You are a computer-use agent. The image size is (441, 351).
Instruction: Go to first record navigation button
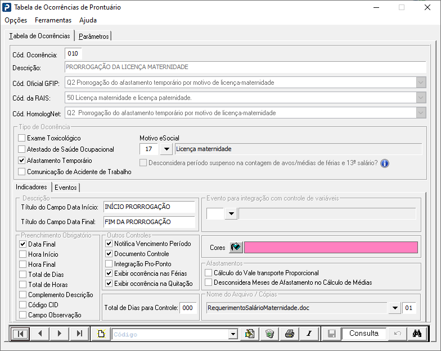tap(20, 334)
